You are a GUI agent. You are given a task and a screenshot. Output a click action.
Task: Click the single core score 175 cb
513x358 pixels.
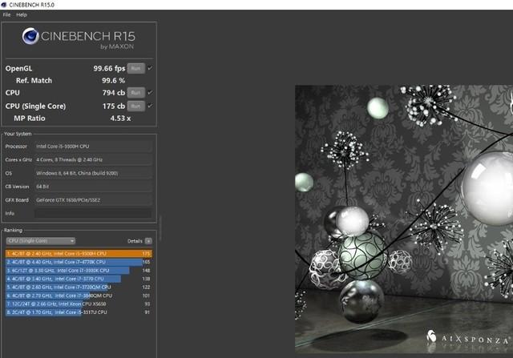click(114, 106)
